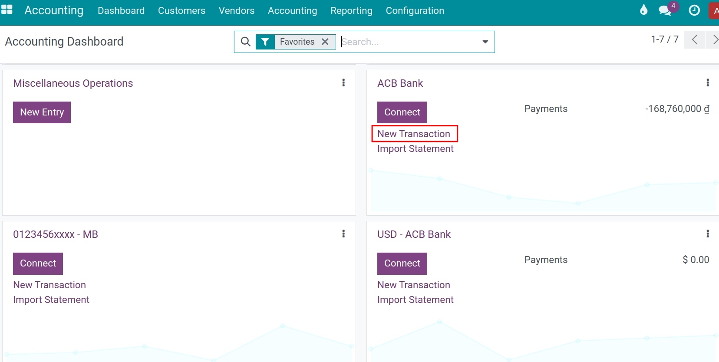Image resolution: width=719 pixels, height=362 pixels.
Task: Open the Vendors menu
Action: [x=237, y=10]
